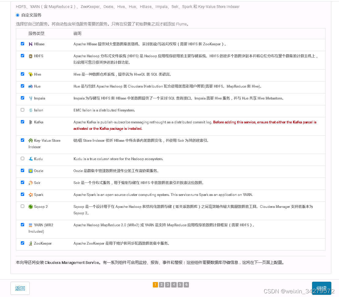
Task: Click the ZooKeeper service icon
Action: click(31, 243)
